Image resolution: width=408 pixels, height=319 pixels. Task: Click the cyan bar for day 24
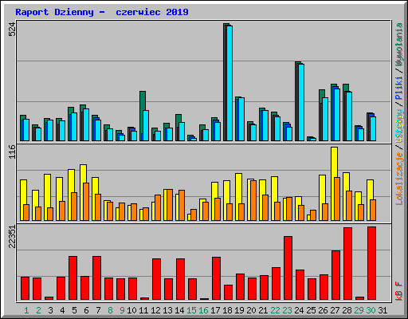coord(301,102)
